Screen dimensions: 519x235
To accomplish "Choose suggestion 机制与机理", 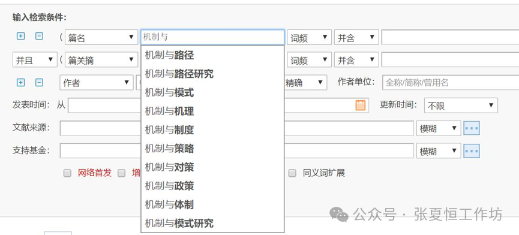I will pos(212,111).
